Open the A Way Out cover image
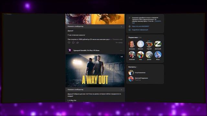 [x=95, y=71]
